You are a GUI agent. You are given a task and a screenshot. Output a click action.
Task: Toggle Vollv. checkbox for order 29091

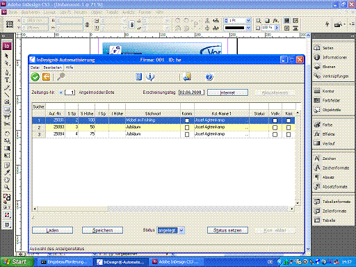coord(275,120)
